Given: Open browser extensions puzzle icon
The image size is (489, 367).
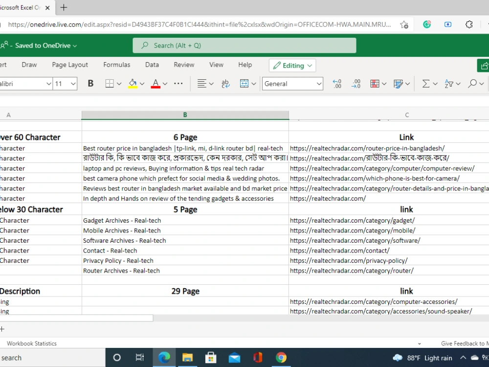Looking at the screenshot, I should coord(469,24).
